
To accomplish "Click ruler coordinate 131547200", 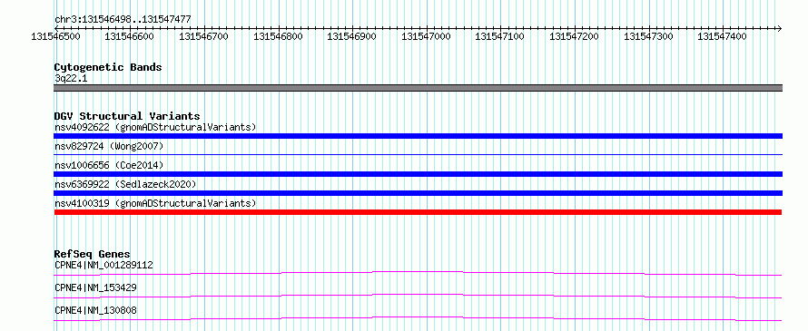I will pos(575,36).
